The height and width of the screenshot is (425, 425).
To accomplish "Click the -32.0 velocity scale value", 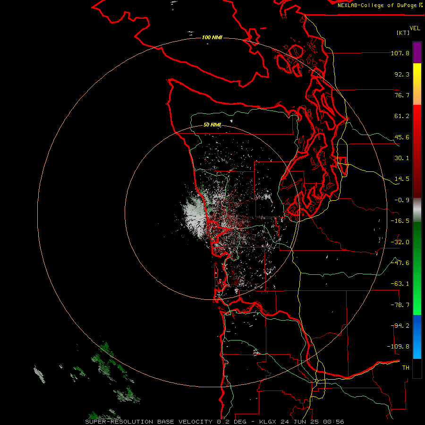I will pyautogui.click(x=400, y=242).
